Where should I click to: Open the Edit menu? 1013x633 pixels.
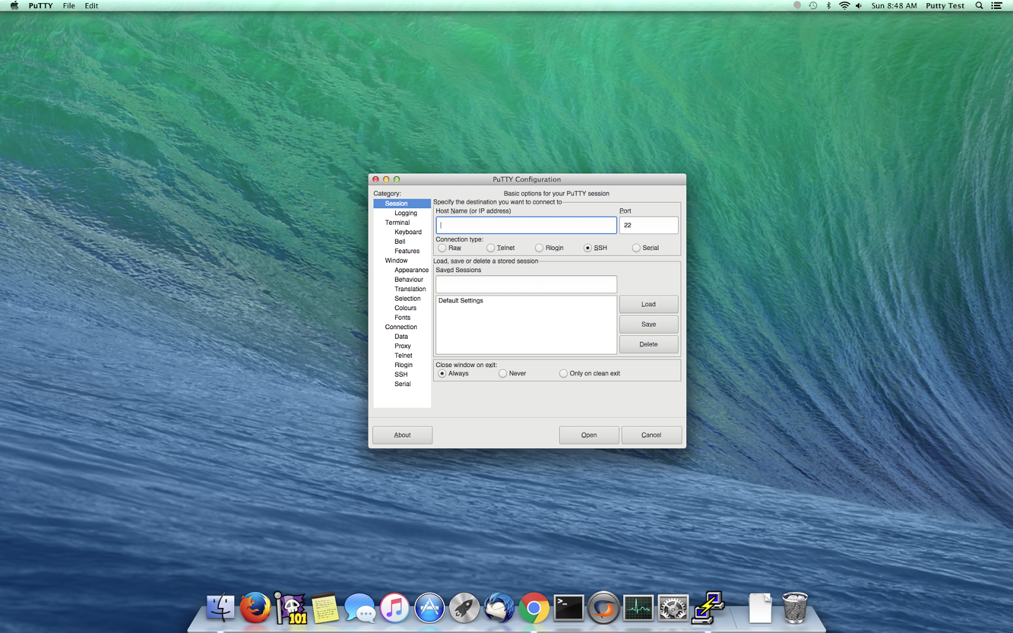click(92, 6)
